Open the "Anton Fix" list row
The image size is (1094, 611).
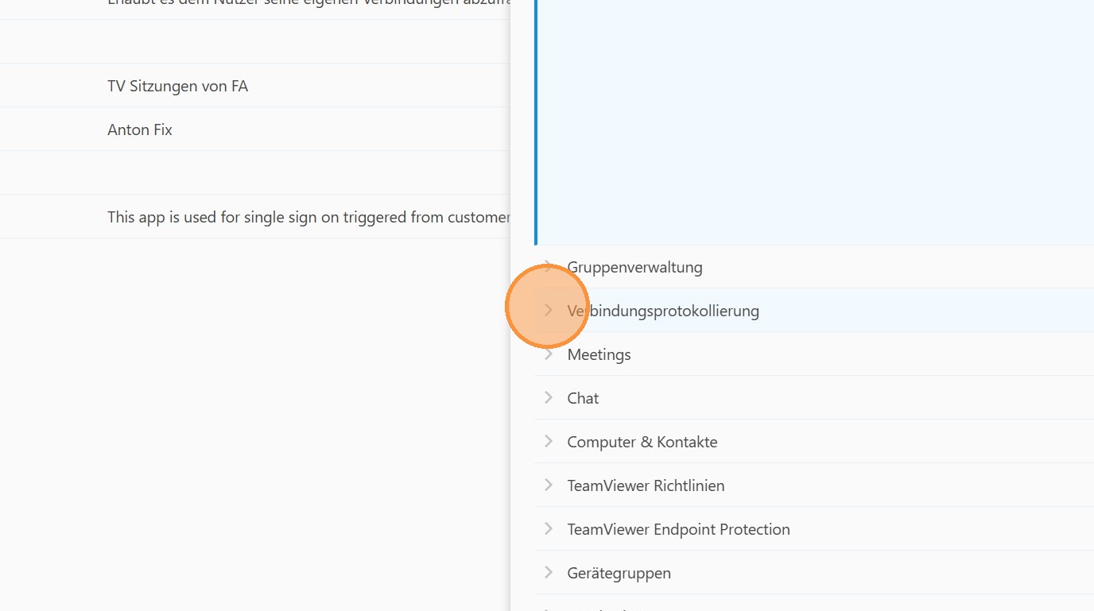[x=140, y=130]
